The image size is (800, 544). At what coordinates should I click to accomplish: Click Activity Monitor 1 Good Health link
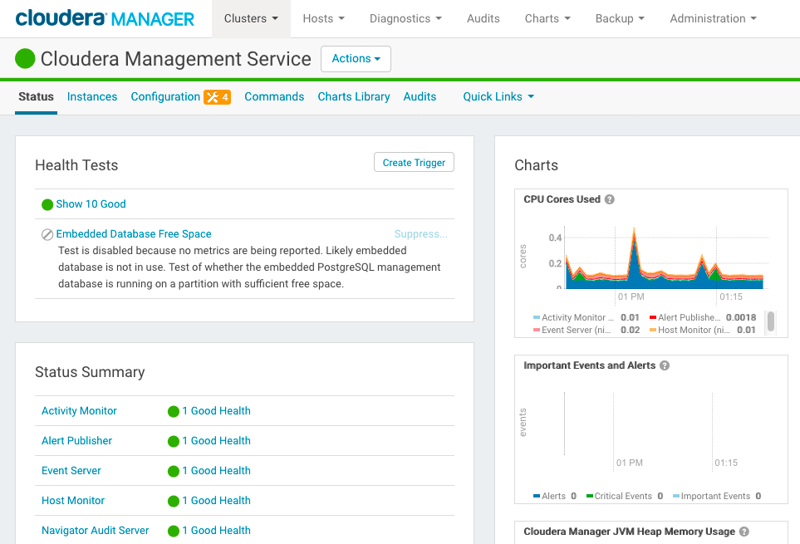[x=216, y=410]
